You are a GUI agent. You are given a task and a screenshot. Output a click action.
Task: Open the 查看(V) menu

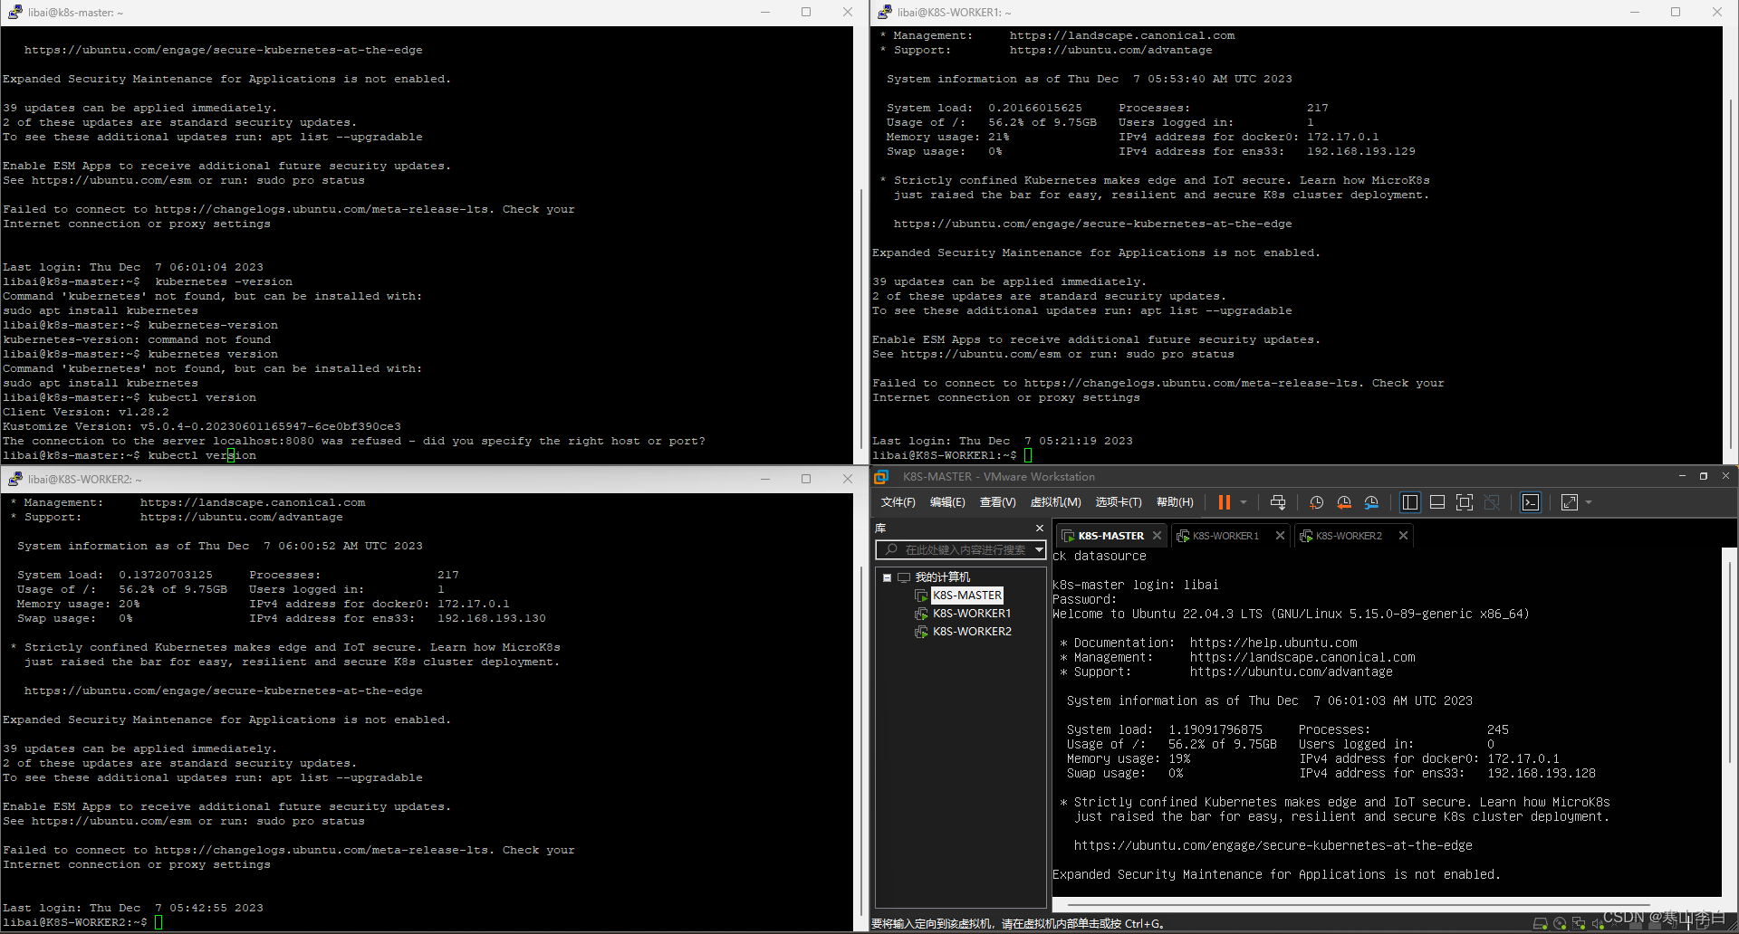(x=997, y=502)
